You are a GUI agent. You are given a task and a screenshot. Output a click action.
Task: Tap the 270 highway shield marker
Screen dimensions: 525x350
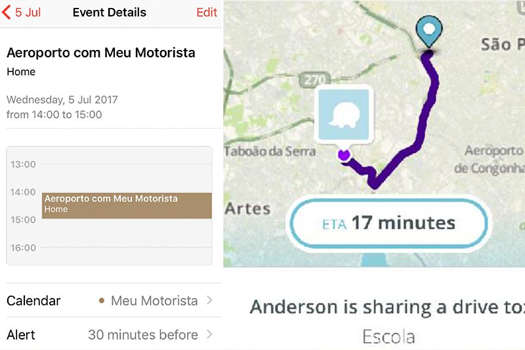(314, 79)
